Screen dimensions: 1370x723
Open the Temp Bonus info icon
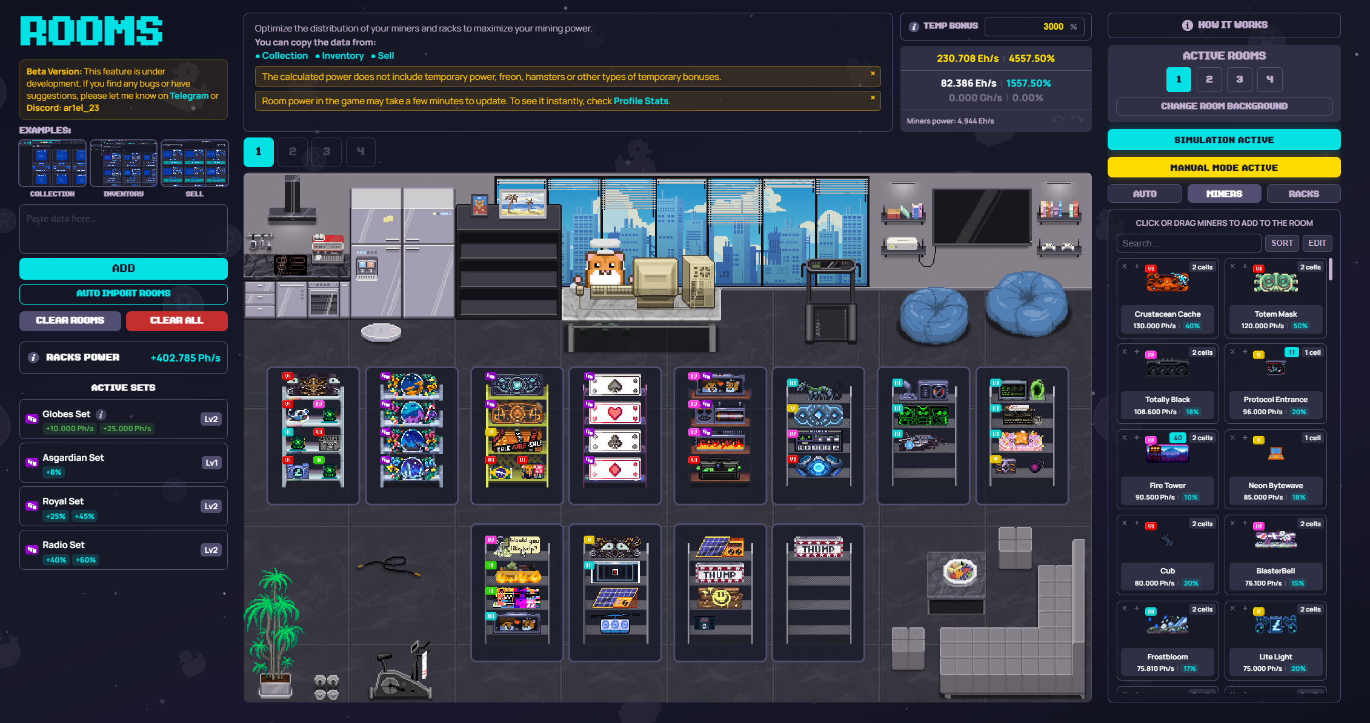(x=914, y=27)
